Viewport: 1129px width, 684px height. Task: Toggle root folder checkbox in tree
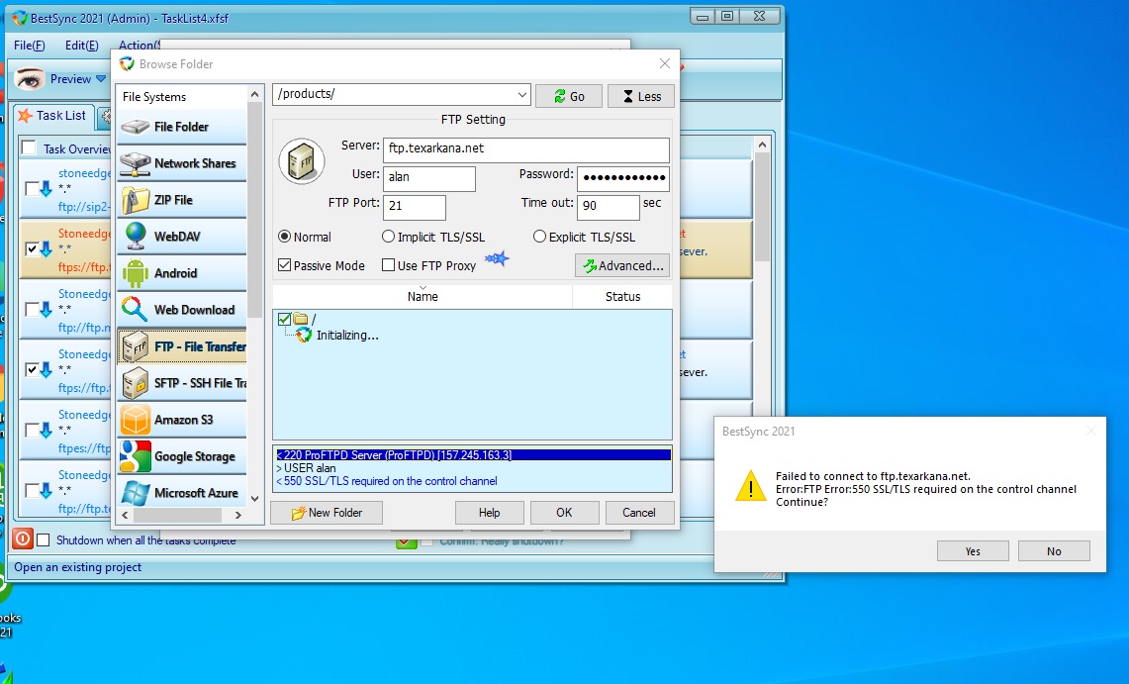[284, 319]
